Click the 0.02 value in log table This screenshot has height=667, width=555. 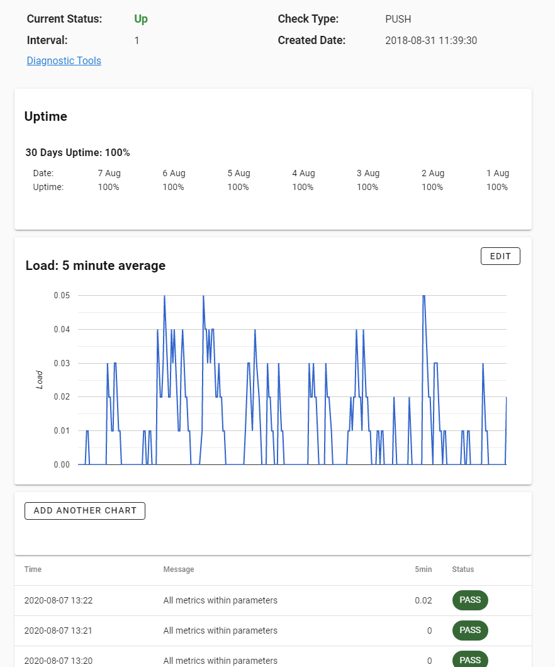[423, 600]
